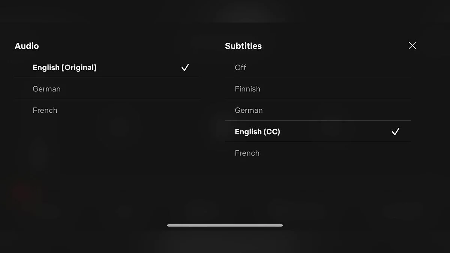Select English (CC) subtitles
Image resolution: width=450 pixels, height=253 pixels.
coord(257,132)
